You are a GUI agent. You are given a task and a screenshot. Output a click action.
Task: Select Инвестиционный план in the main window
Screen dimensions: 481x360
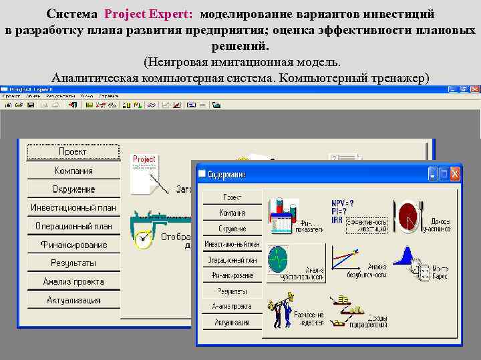73,208
